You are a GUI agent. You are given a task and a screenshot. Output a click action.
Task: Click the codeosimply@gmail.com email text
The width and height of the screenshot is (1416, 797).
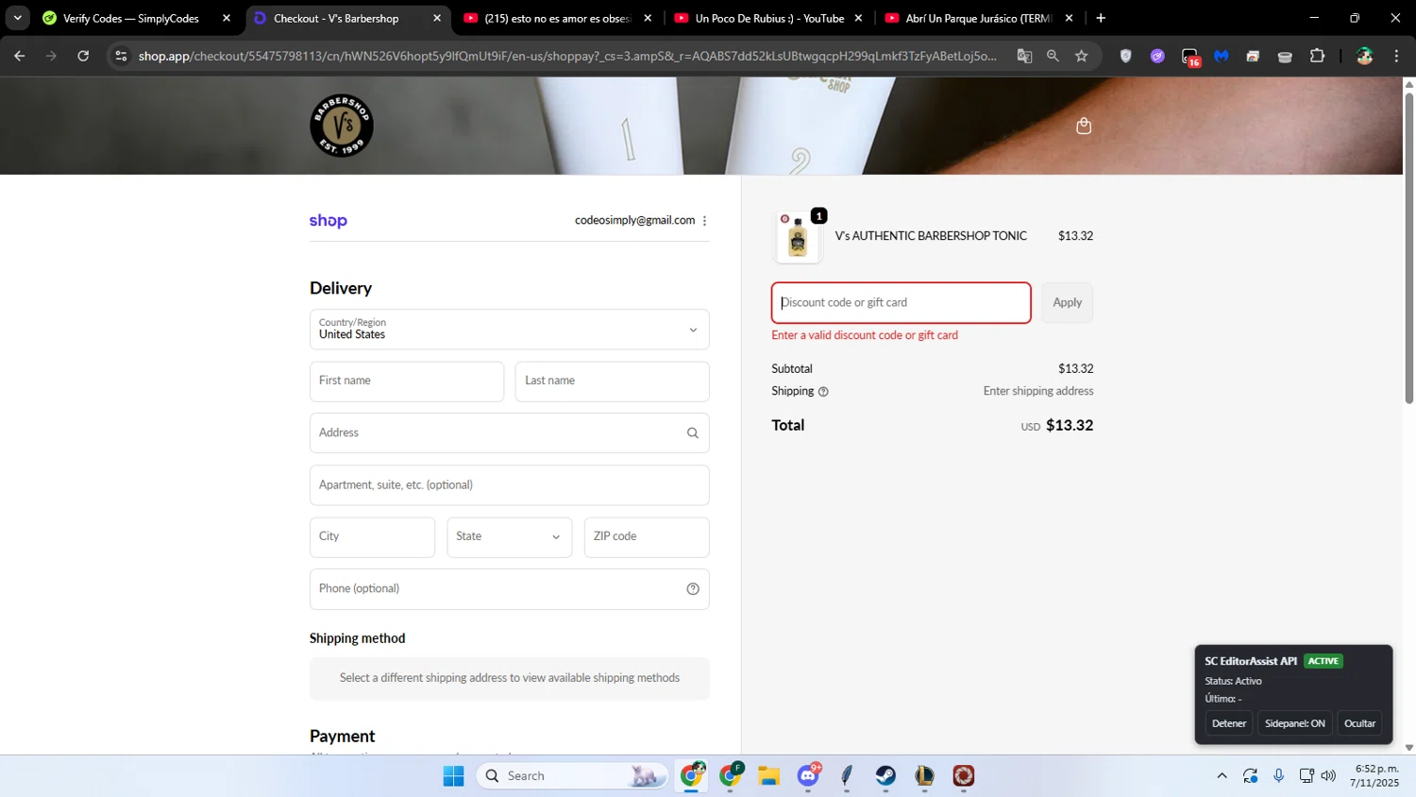coord(634,221)
